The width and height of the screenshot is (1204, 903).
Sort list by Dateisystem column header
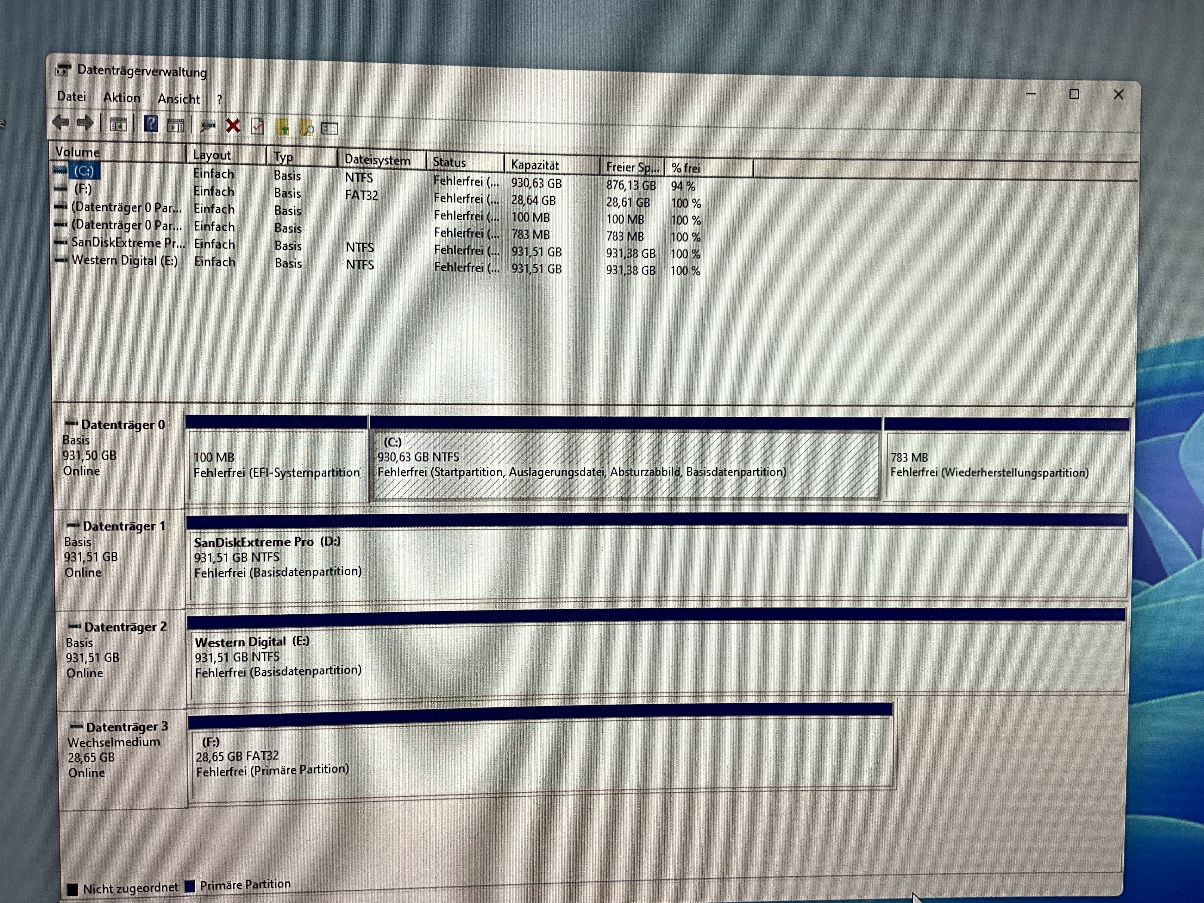click(378, 160)
